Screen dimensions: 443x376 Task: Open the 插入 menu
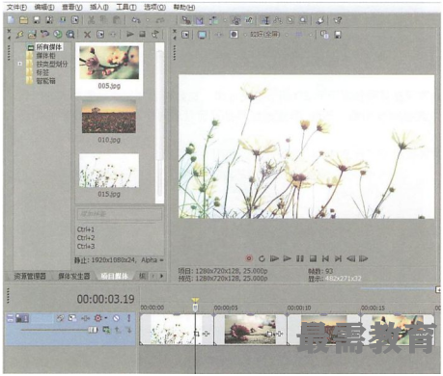click(x=99, y=7)
